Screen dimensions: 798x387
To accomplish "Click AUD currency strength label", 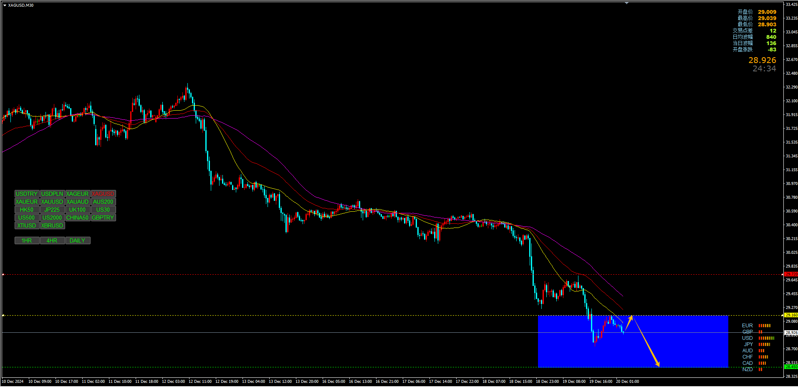I will tap(747, 351).
